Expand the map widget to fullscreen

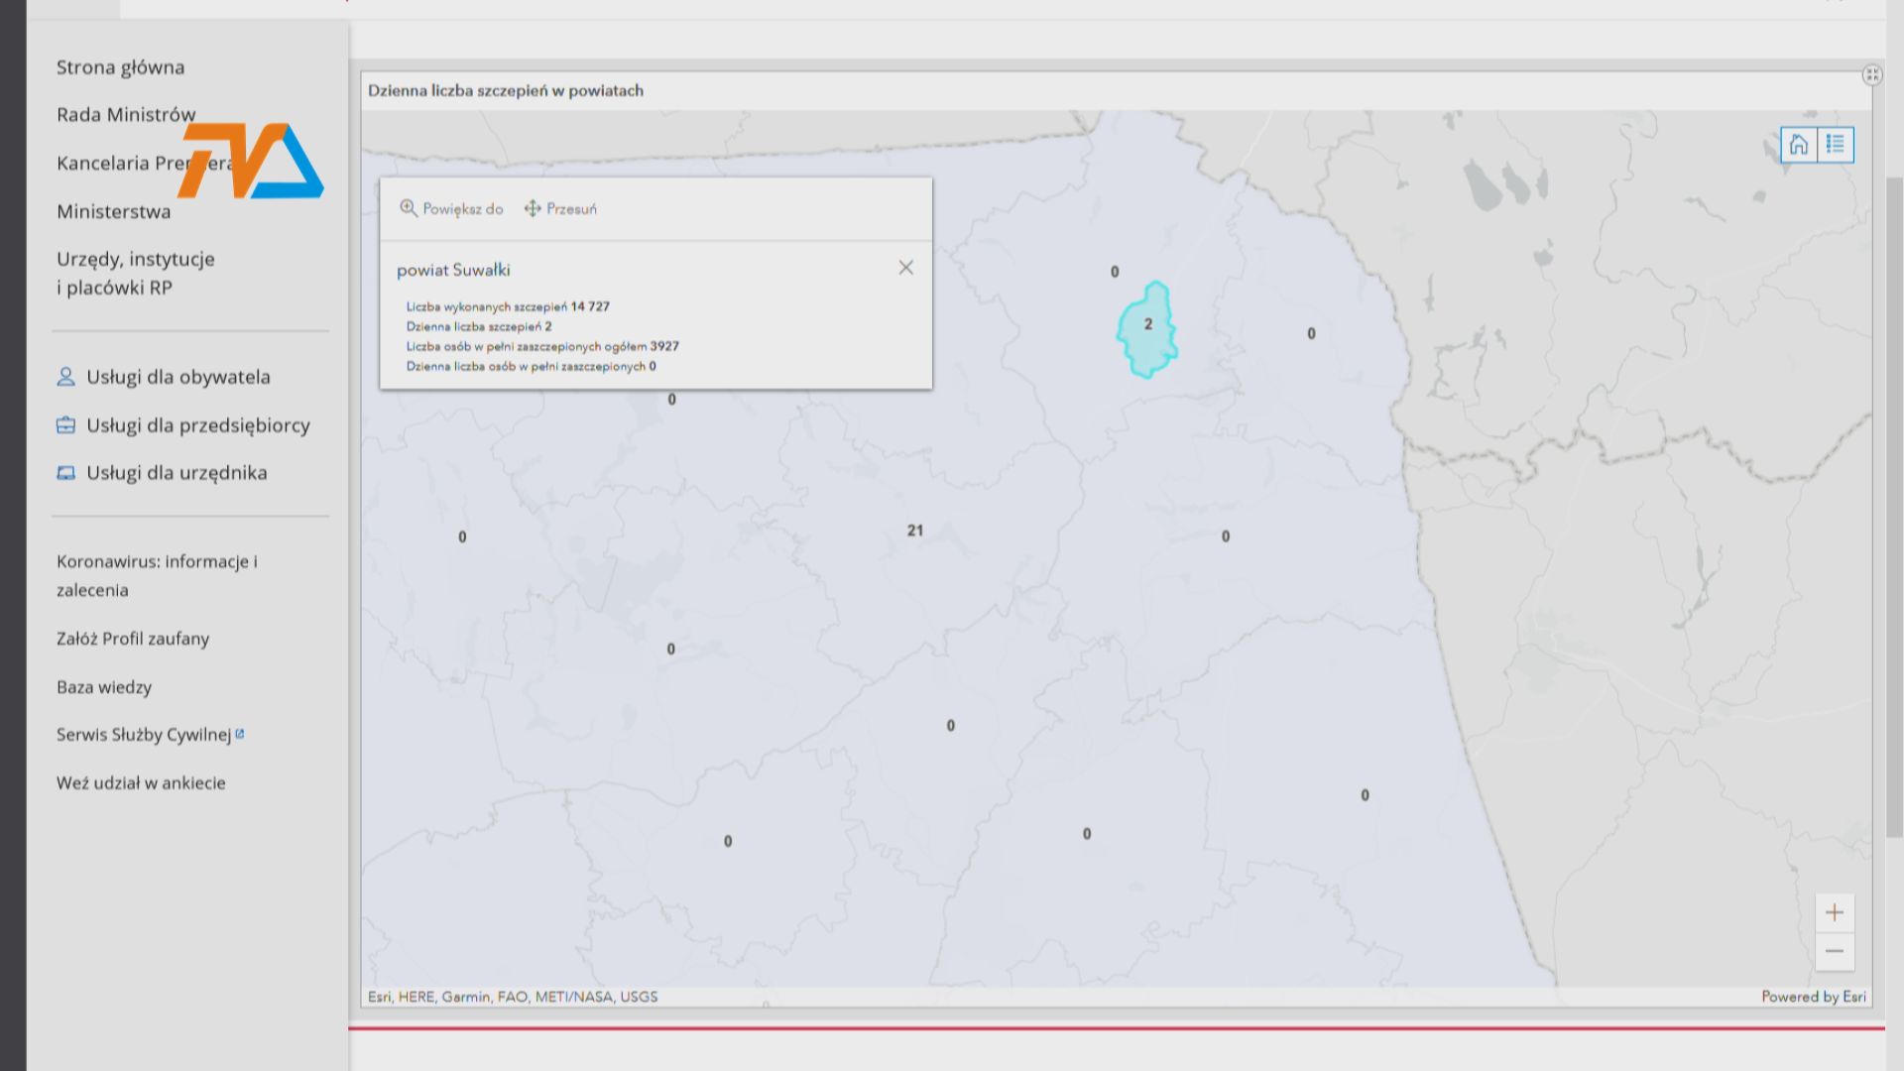tap(1871, 75)
